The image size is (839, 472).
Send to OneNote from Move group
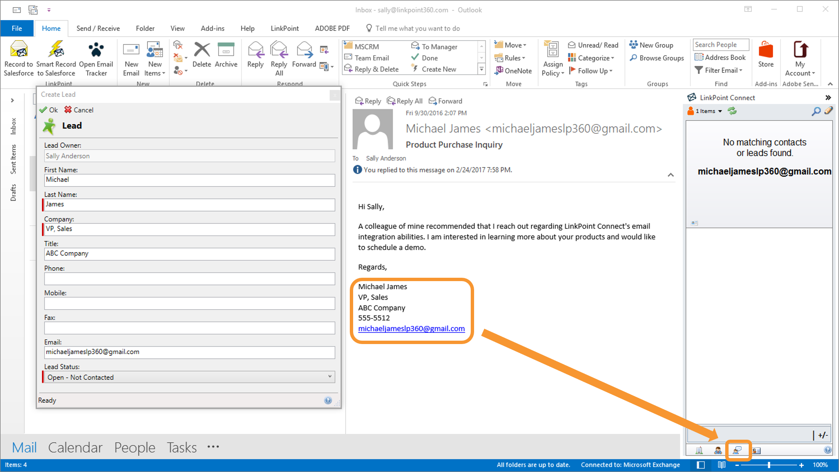pyautogui.click(x=513, y=71)
